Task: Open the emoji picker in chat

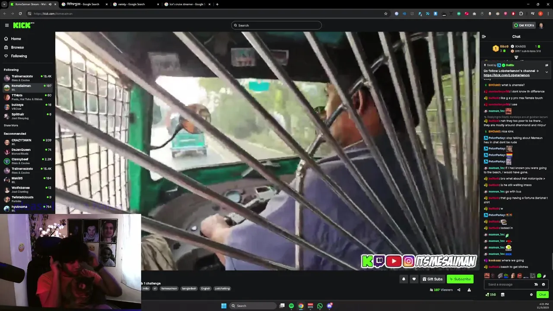Action: point(543,284)
